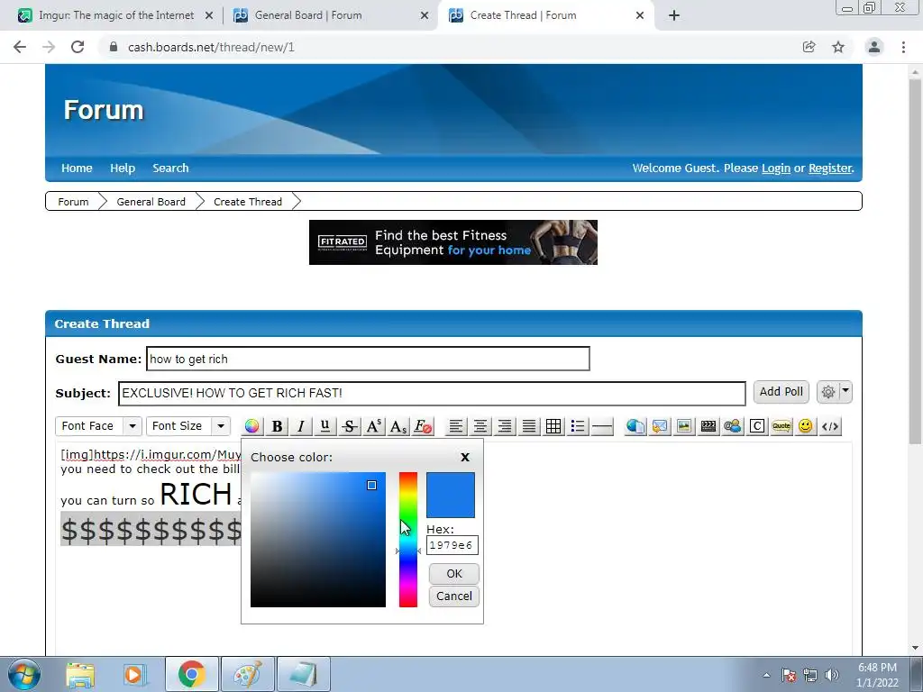Open the Home nav menu item

click(77, 168)
